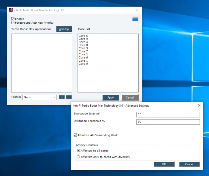Click Cancel in main Turbo Boost window
Image resolution: width=209 pixels, height=176 pixels.
click(x=130, y=98)
